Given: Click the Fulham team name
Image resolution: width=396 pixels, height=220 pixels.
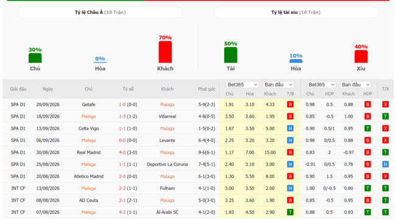Looking at the screenshot, I should pos(167,188).
